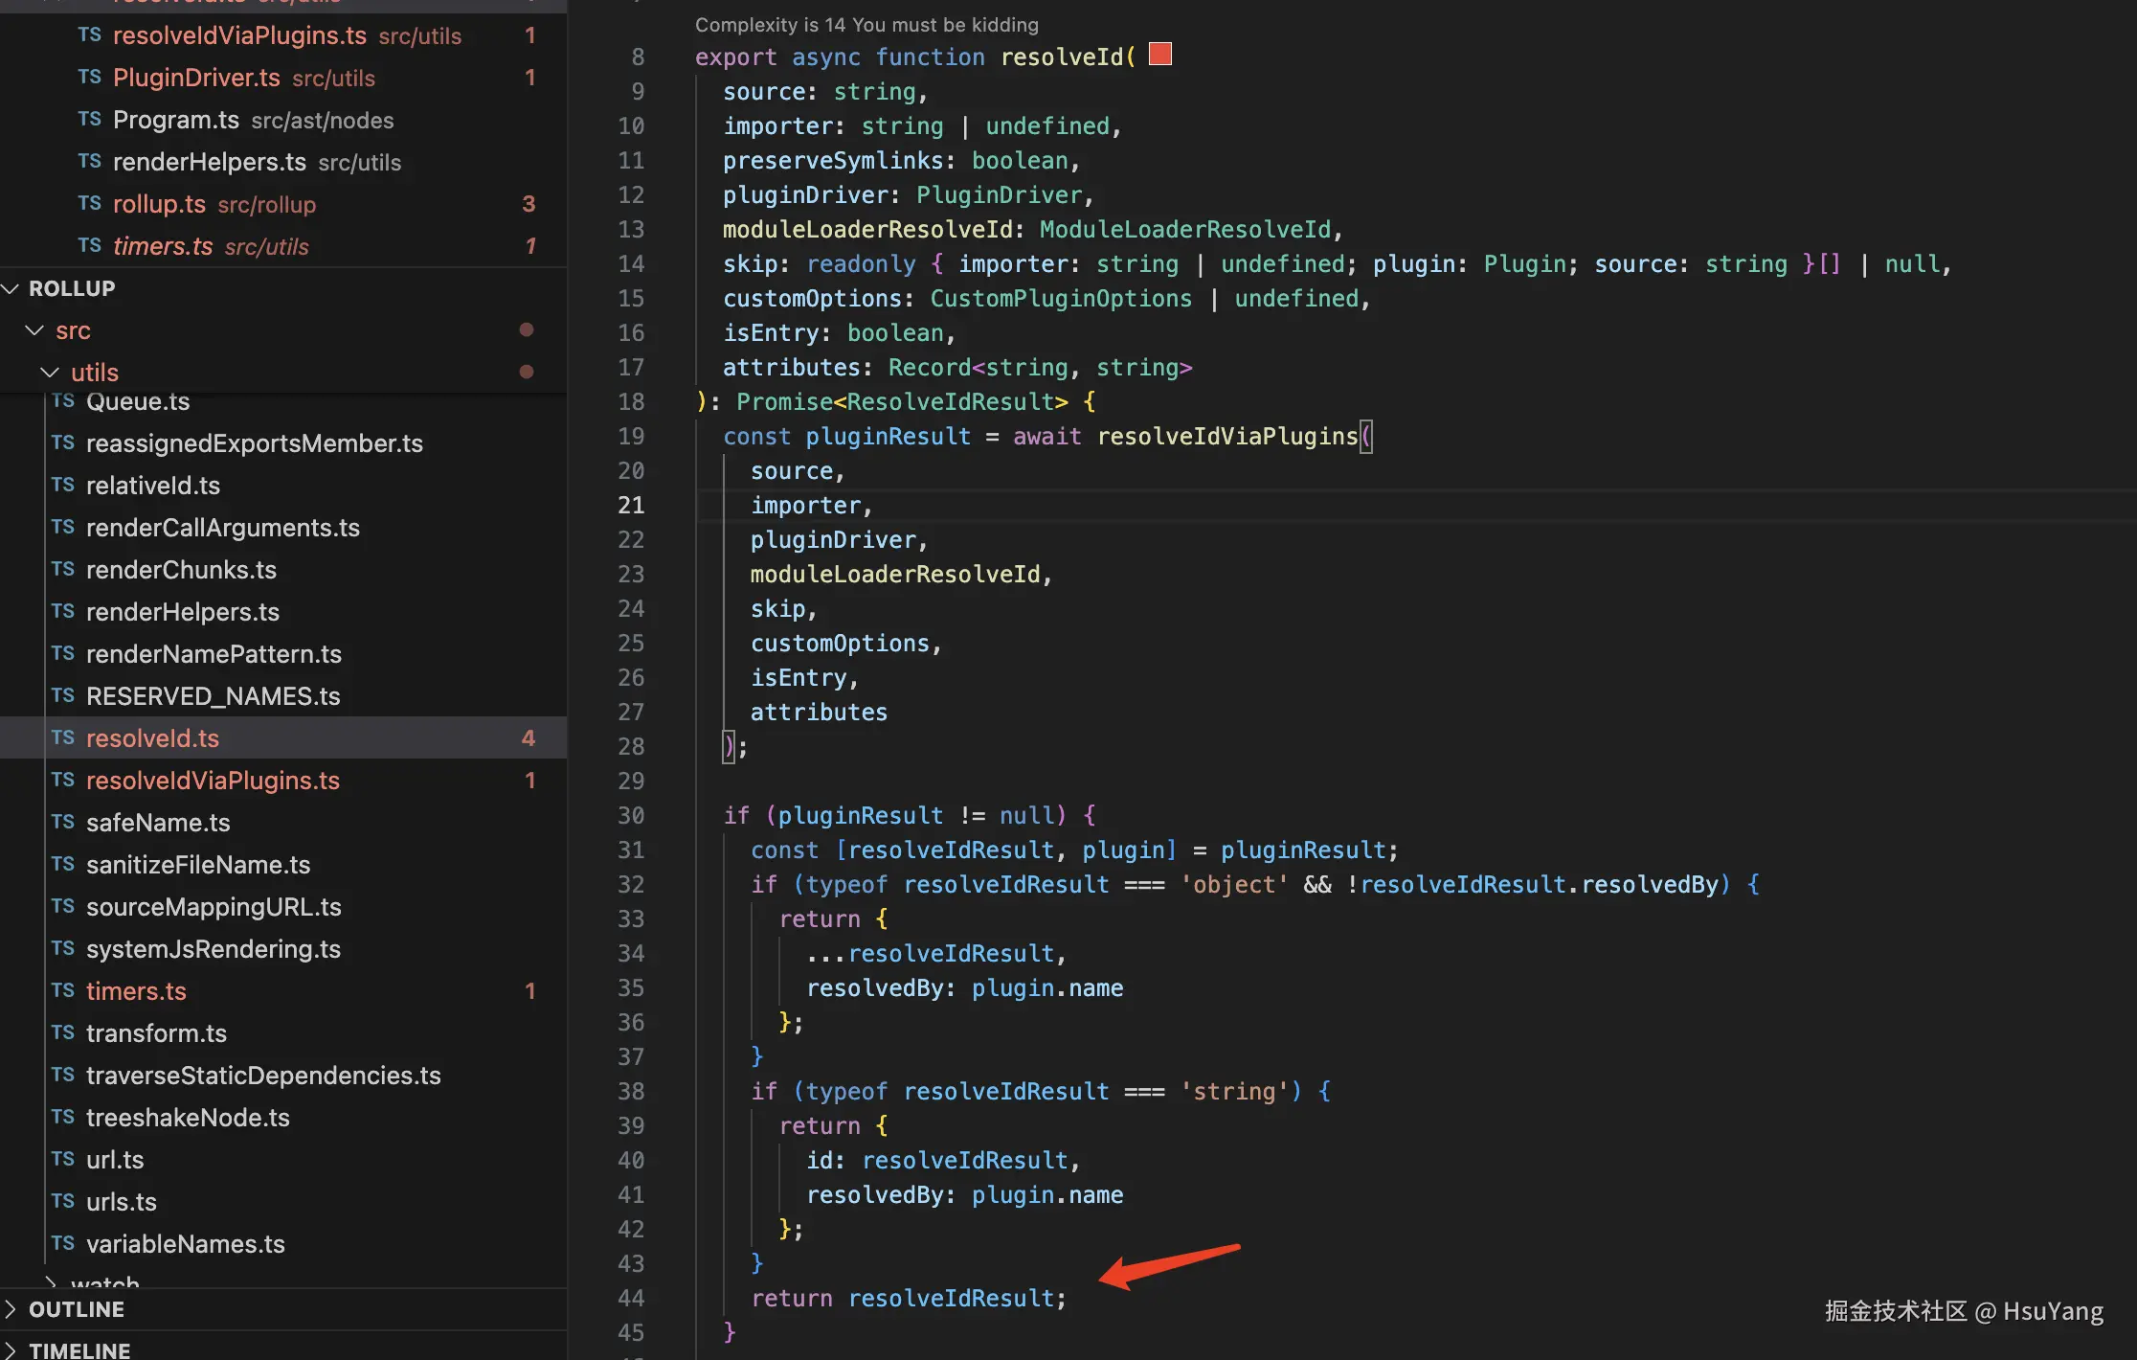Click modified dot indicator on utils folder
This screenshot has width=2137, height=1360.
point(526,372)
